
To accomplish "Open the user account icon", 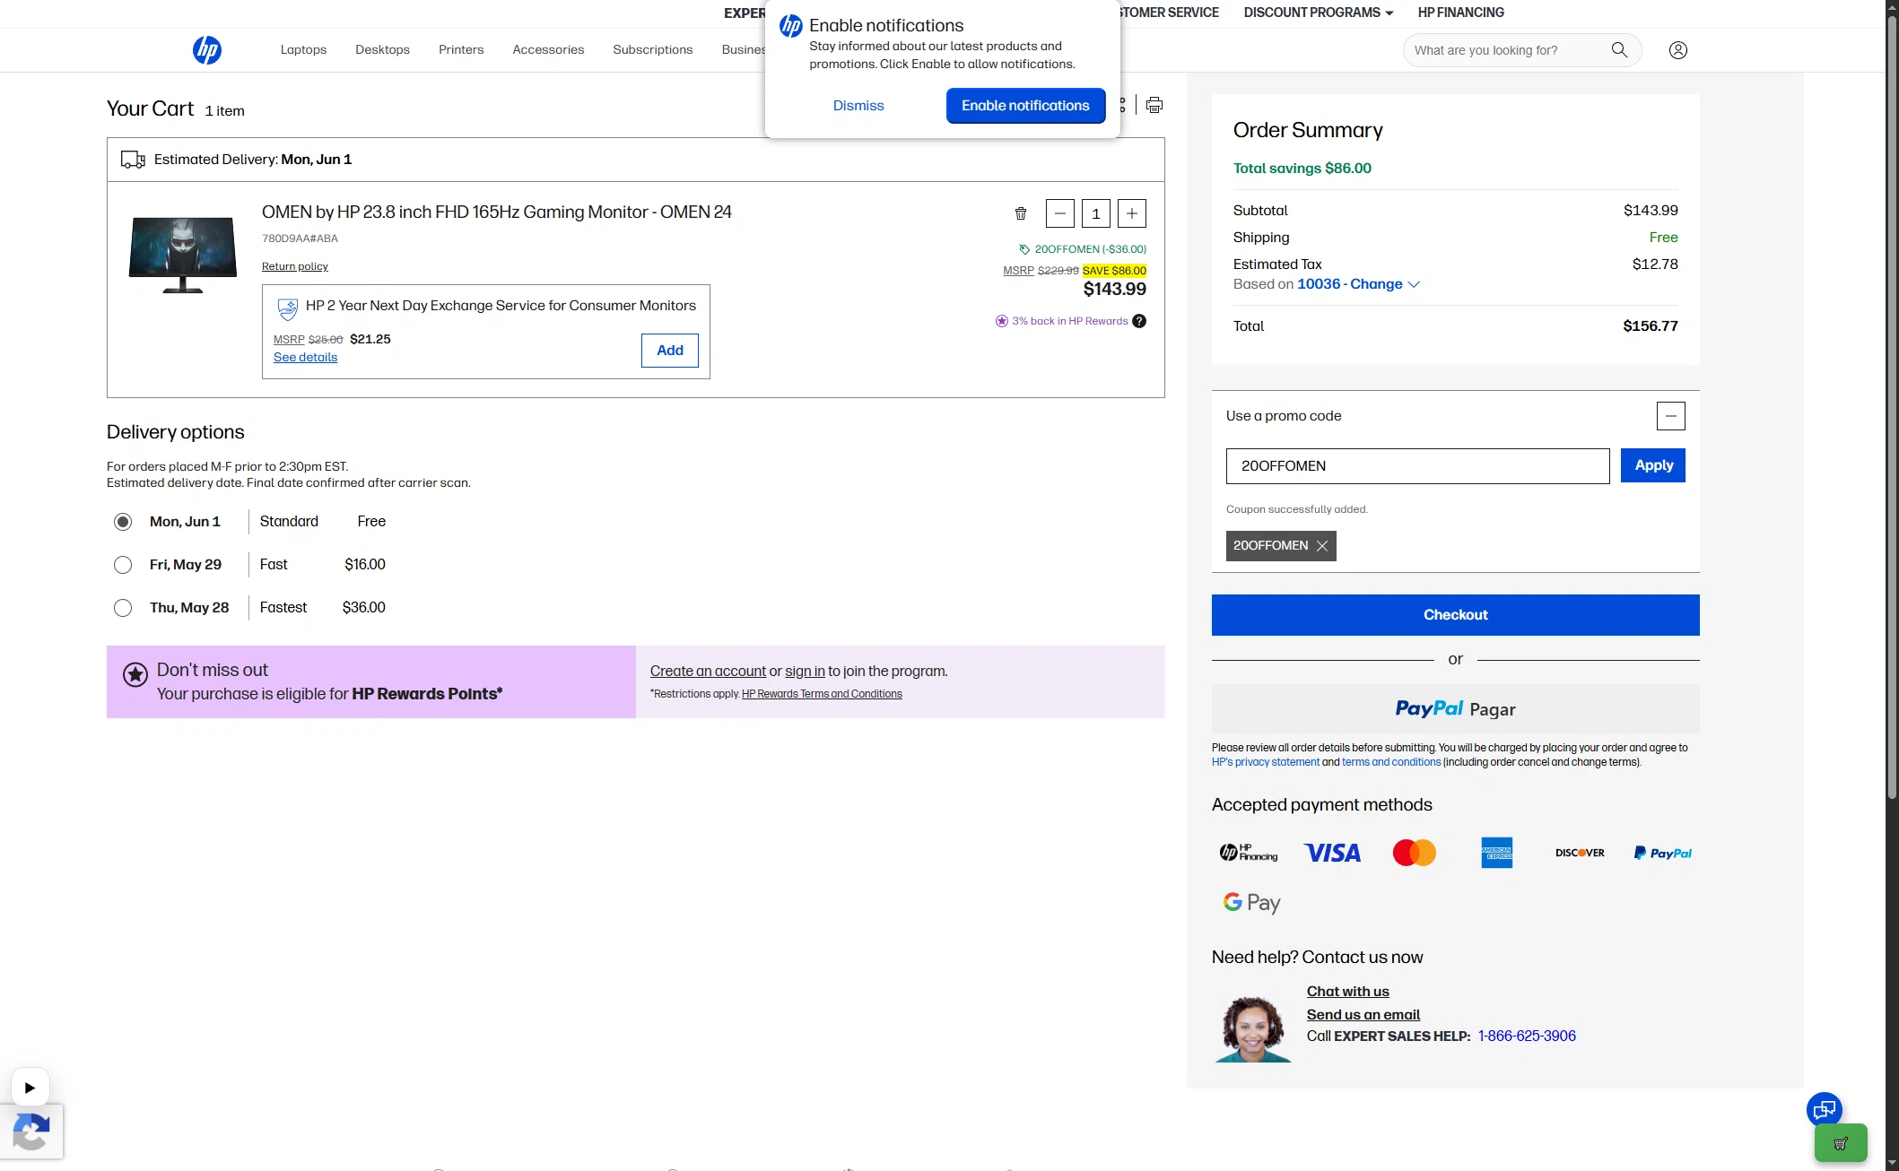I will (x=1678, y=50).
